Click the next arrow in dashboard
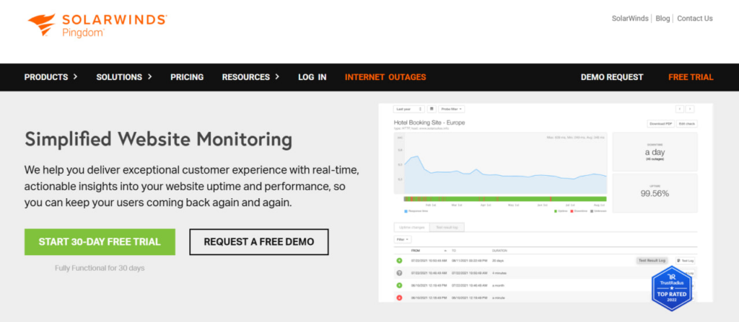Viewport: 739px width, 322px height. click(689, 109)
